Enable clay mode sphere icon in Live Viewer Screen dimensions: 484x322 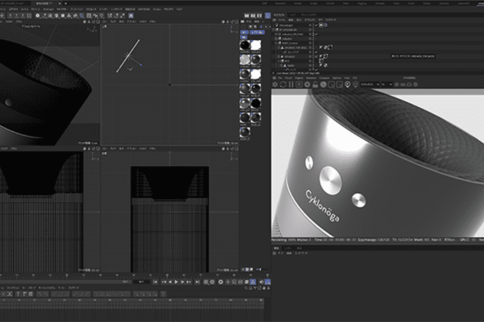pyautogui.click(x=323, y=85)
